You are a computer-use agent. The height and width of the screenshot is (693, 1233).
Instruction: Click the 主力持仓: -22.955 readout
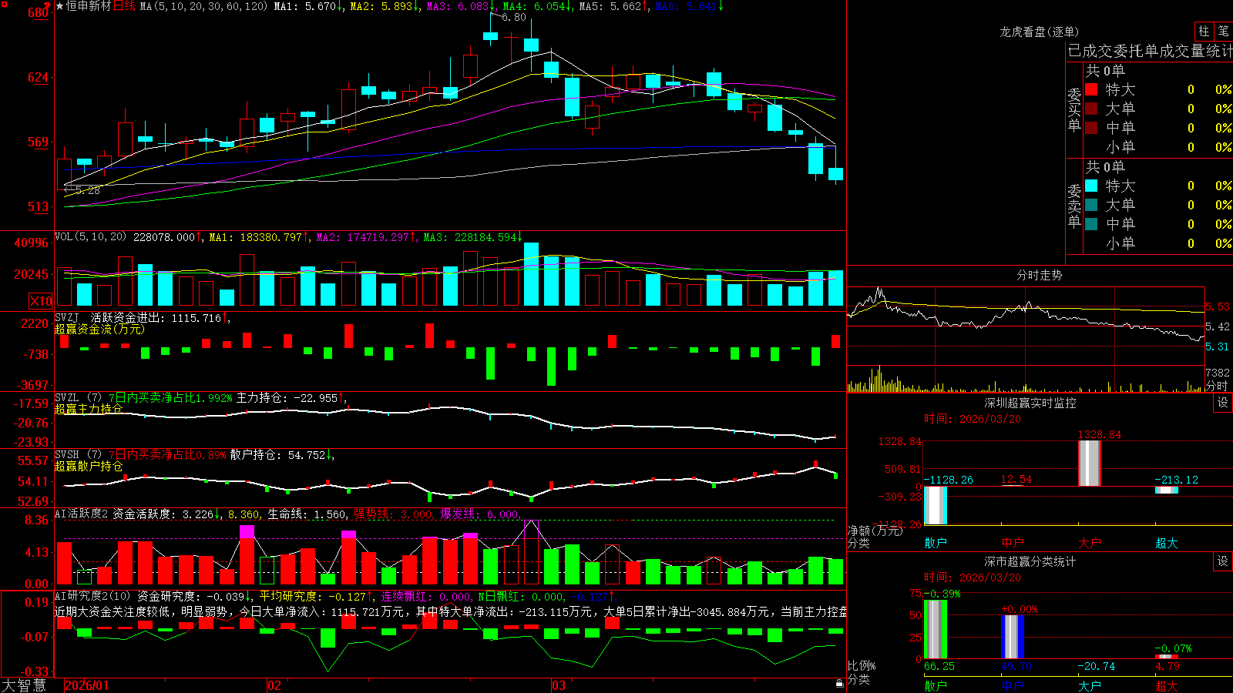[x=287, y=398]
